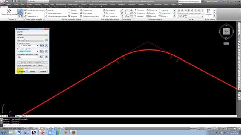
Task: Click the Коридор tool in ribbon
Action: pos(73,16)
